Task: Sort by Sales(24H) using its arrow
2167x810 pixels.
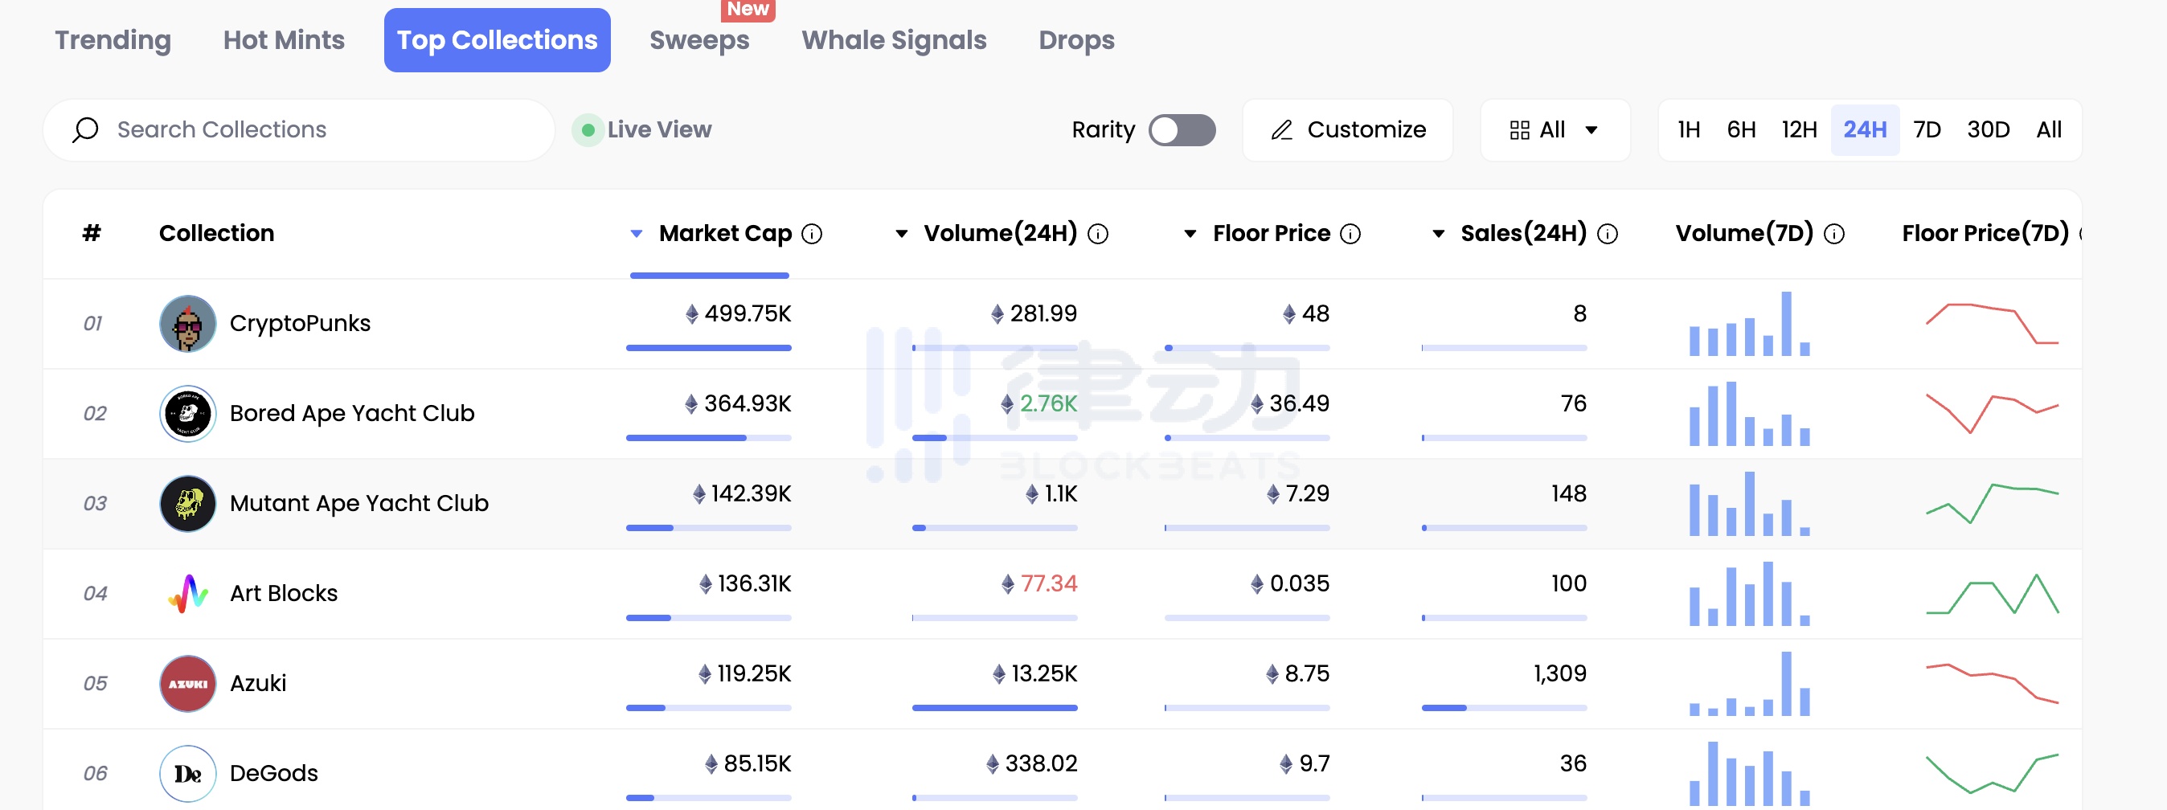Action: (x=1439, y=234)
